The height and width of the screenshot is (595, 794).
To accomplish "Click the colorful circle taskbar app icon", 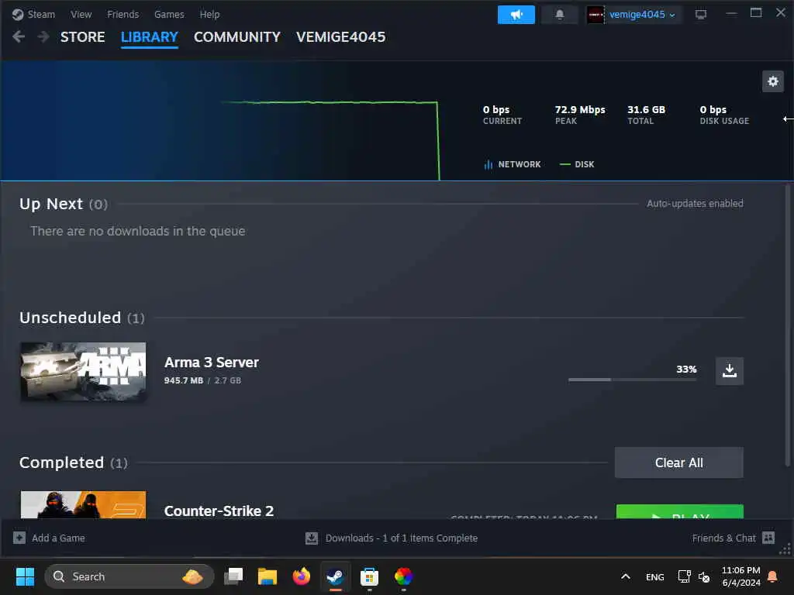I will (403, 576).
